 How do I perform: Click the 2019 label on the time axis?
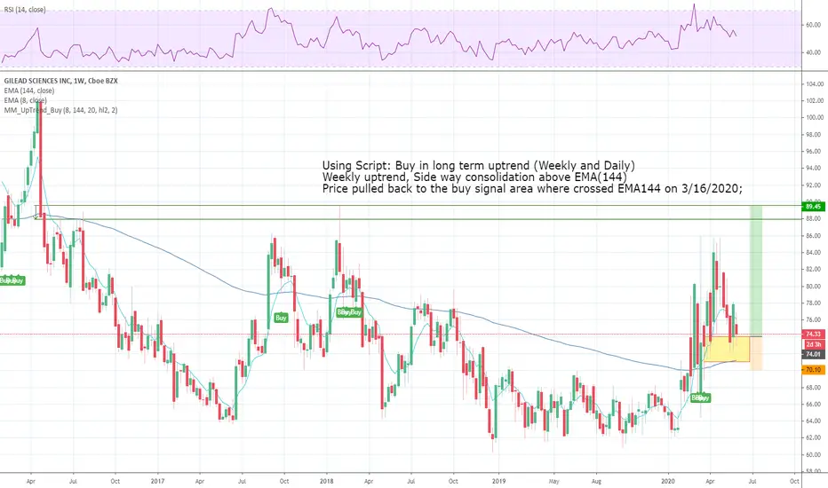(498, 481)
